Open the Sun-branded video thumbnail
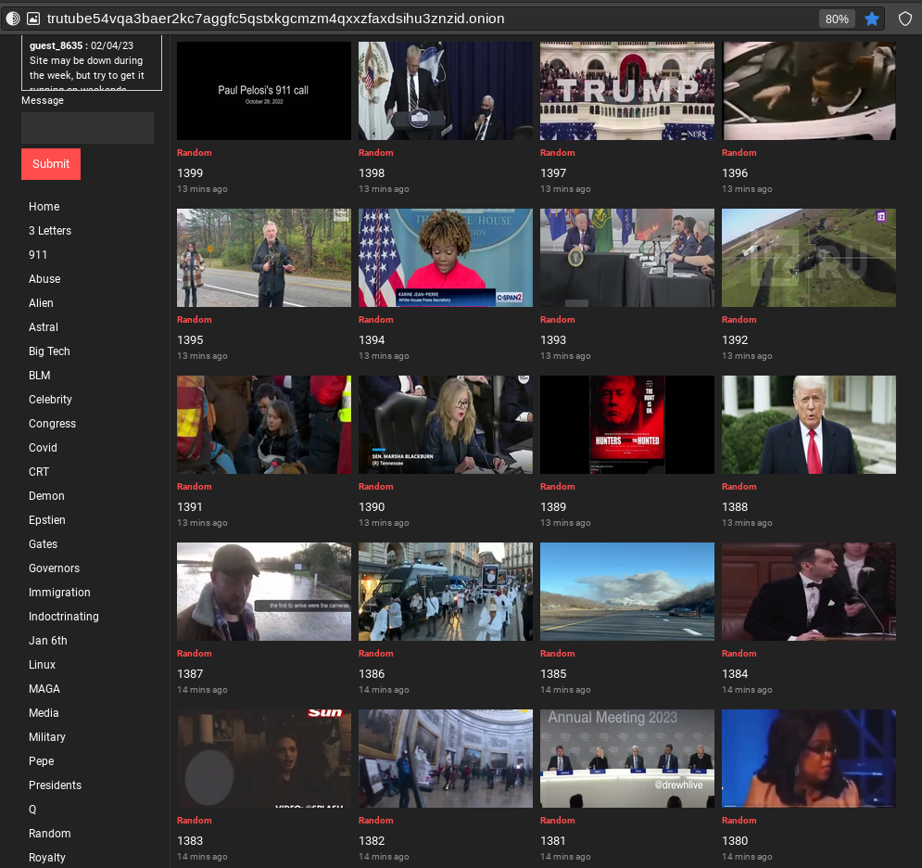922x868 pixels. pos(264,759)
